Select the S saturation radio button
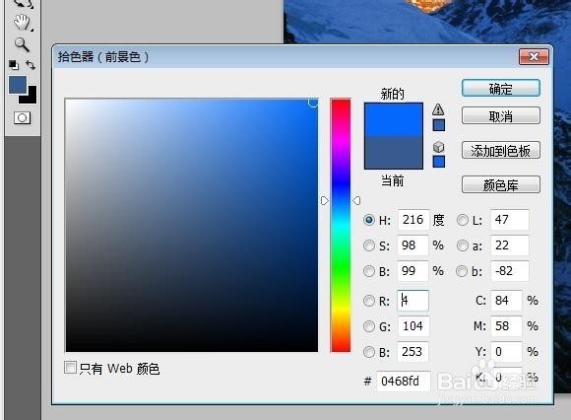Viewport: 571px width, 420px height. 369,245
